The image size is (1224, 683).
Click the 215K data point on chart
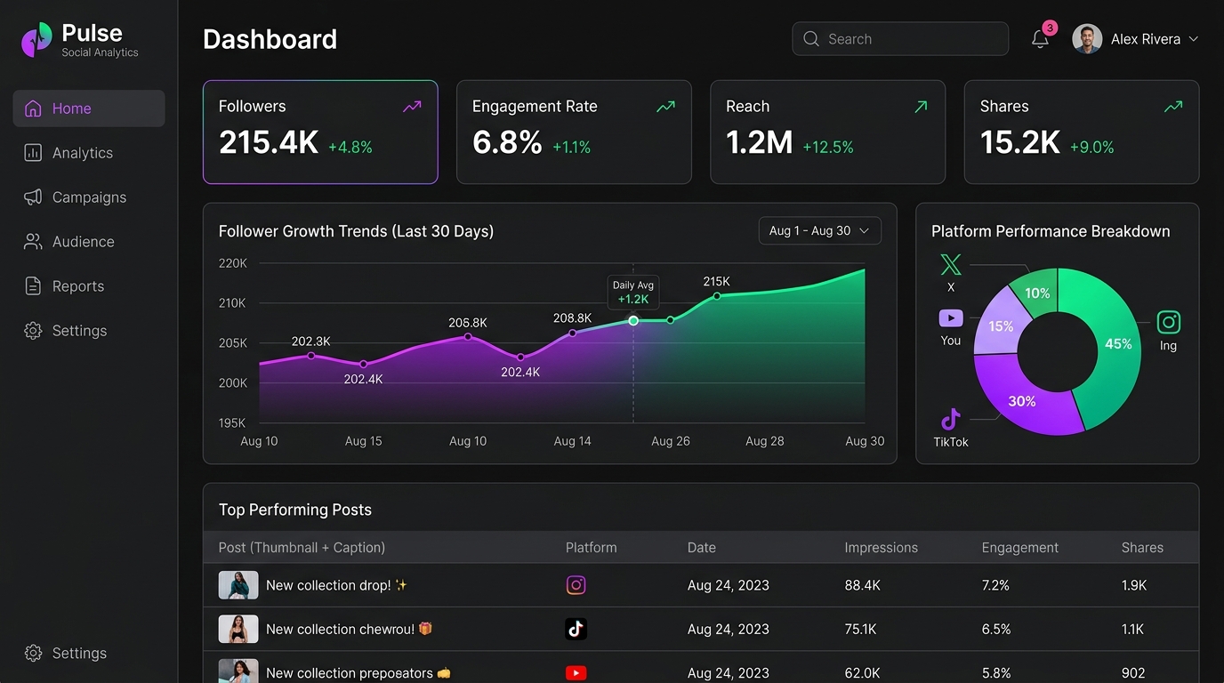(x=717, y=296)
